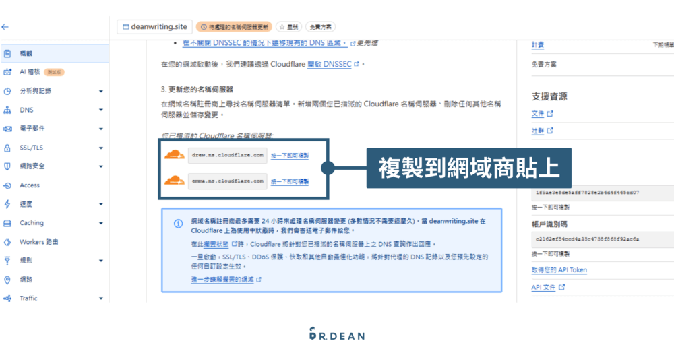The width and height of the screenshot is (674, 351).
Task: Click the 分析與記錄 clock chart icon
Action: tap(7, 91)
